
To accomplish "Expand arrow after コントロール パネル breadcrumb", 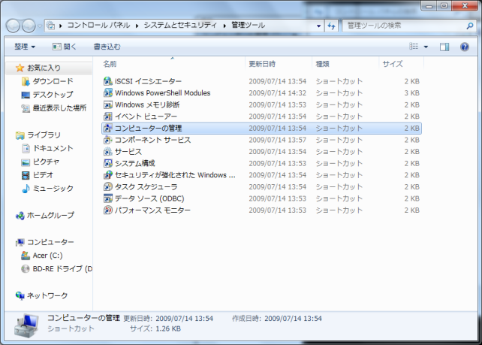I will [x=137, y=26].
